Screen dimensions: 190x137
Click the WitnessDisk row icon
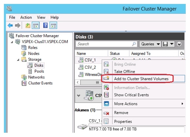81,74
